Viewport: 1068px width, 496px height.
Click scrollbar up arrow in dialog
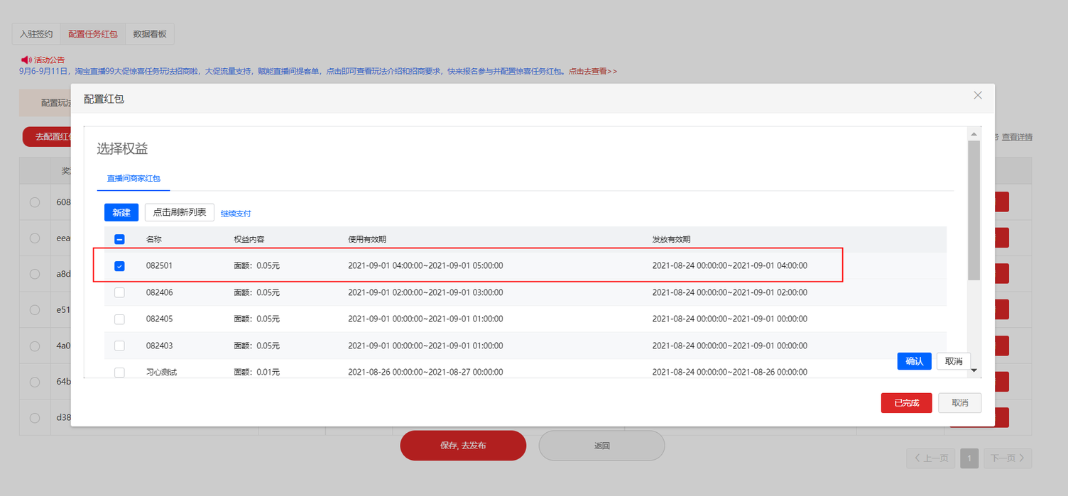[974, 134]
